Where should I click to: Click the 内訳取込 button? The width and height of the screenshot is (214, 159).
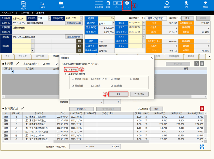81,109
